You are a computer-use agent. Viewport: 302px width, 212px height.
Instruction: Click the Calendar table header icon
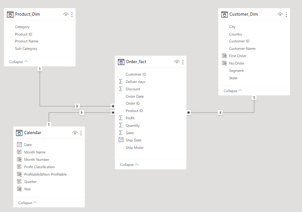point(19,133)
